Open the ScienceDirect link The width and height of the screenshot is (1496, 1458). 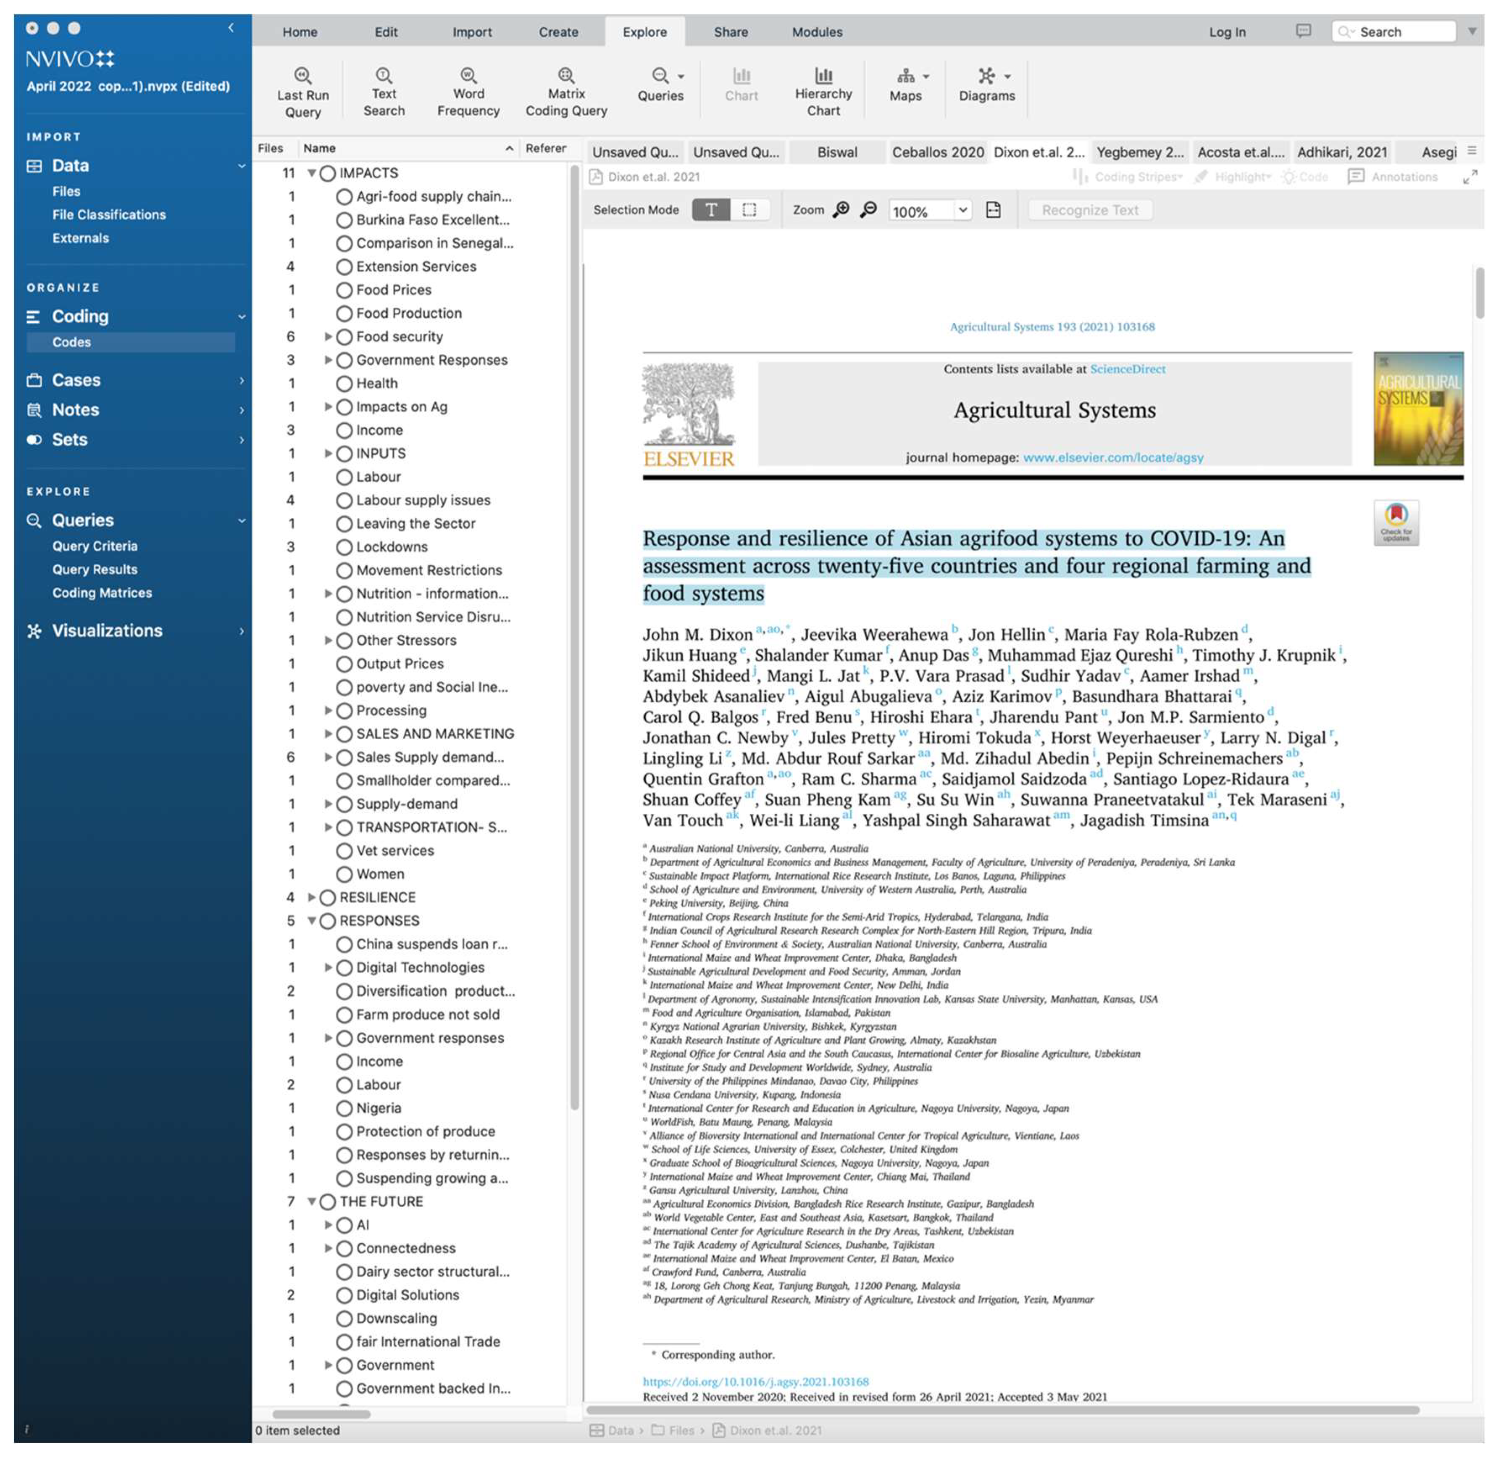(x=1127, y=368)
